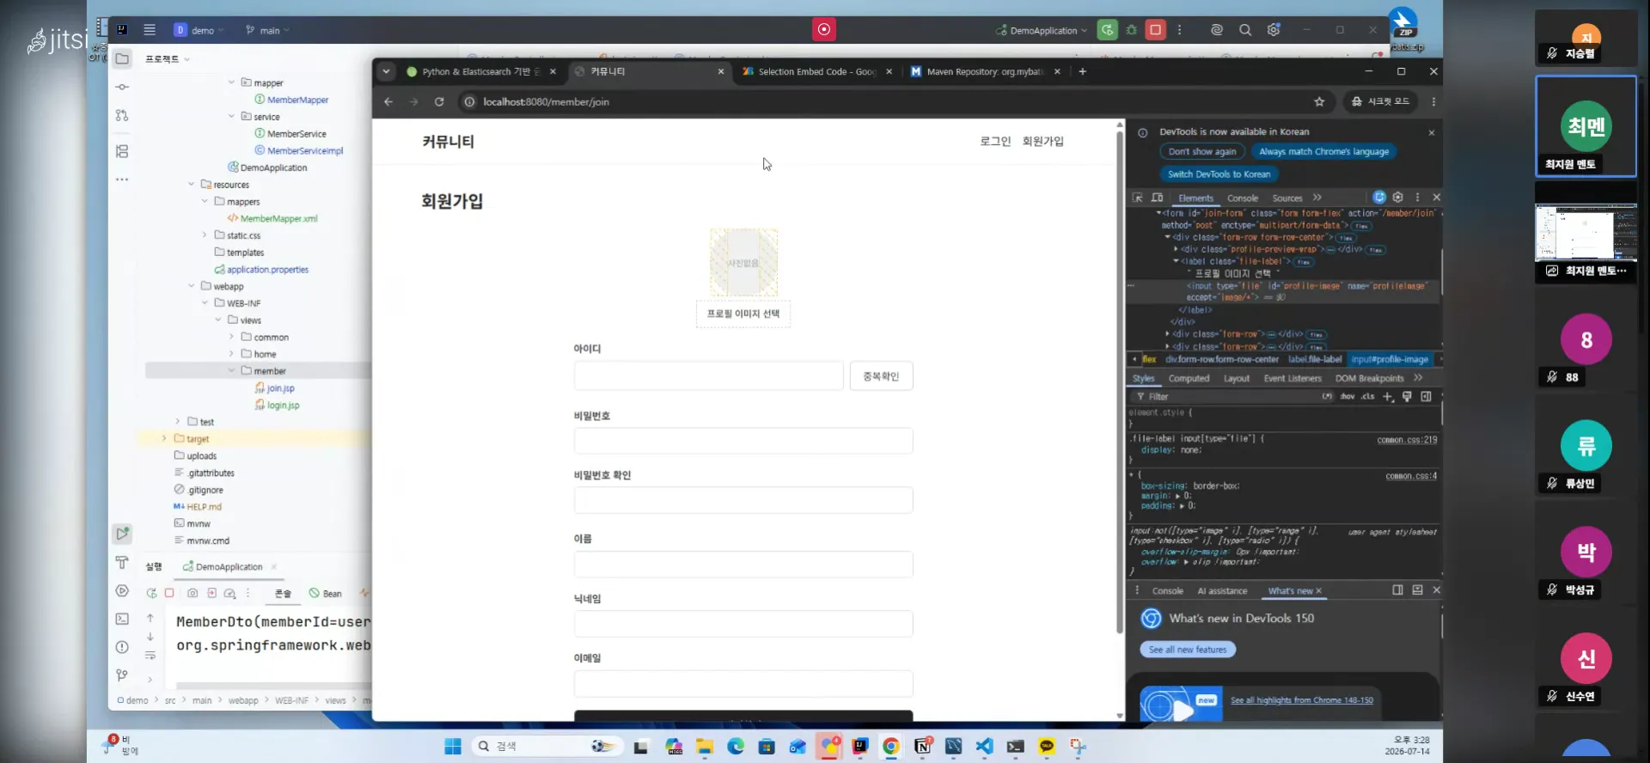Bookmark this page with star icon
1650x763 pixels.
(x=1319, y=101)
